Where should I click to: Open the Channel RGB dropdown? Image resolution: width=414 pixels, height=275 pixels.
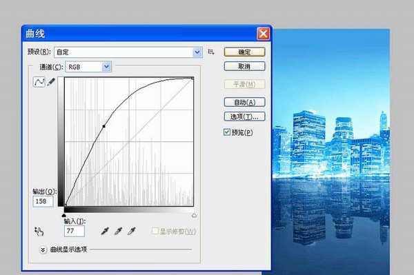[x=88, y=67]
